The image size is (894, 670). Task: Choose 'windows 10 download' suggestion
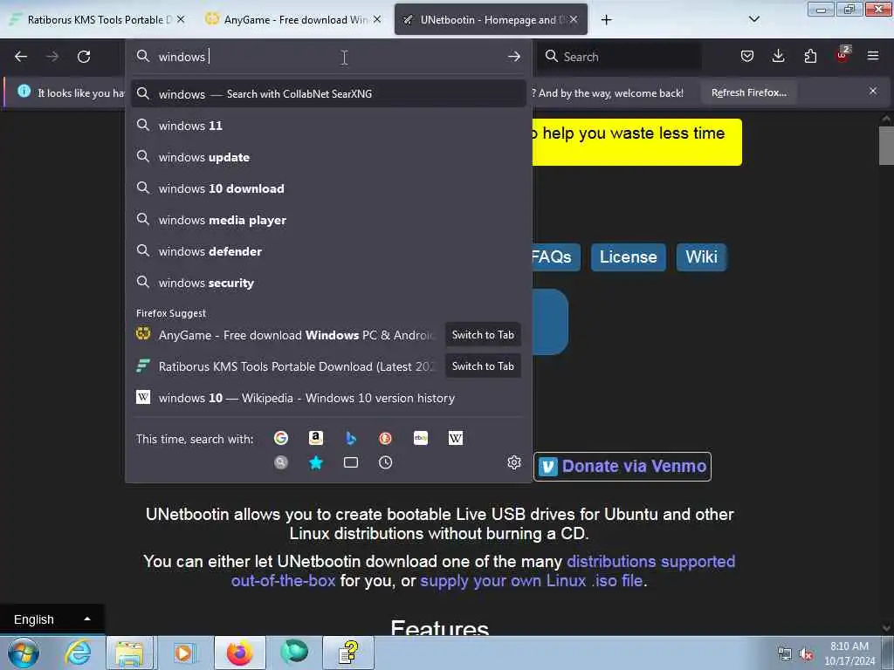[328, 188]
